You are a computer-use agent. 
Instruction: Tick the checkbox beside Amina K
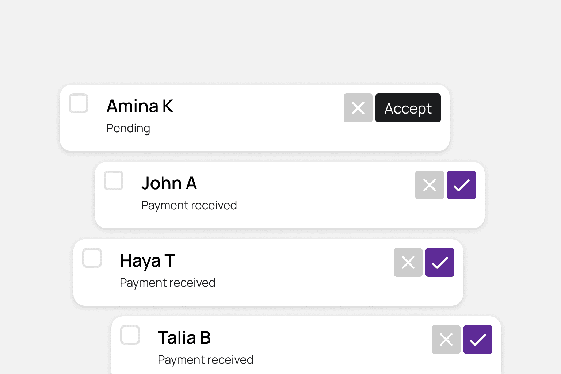tap(79, 103)
